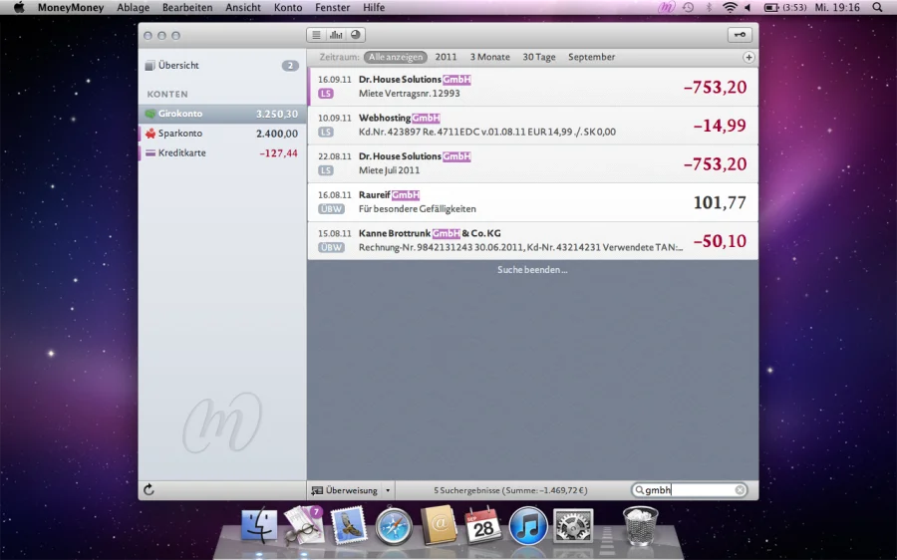Switch to the pie chart view
The image size is (897, 560).
click(x=356, y=35)
